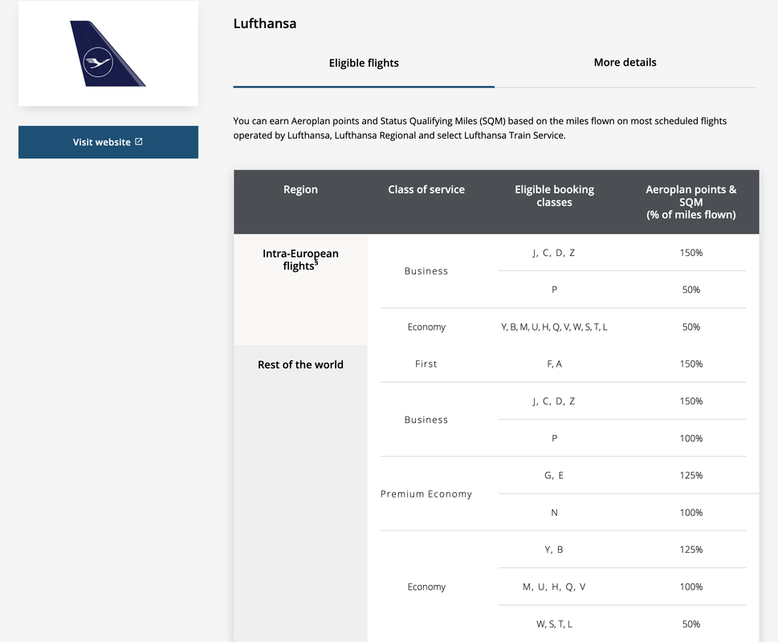
Task: Click the Intra-European flights footnote symbol
Action: (x=316, y=262)
